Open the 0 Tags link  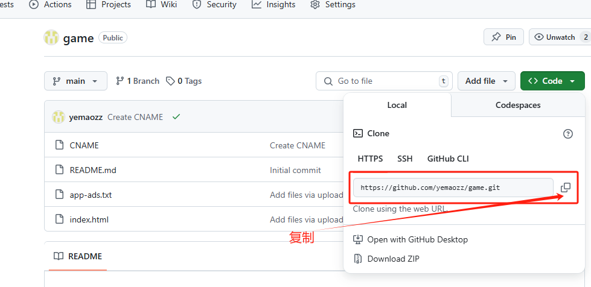pyautogui.click(x=184, y=81)
